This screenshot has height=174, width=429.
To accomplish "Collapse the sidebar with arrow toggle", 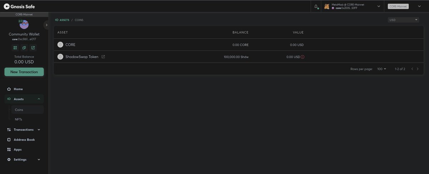I will 46,25.
